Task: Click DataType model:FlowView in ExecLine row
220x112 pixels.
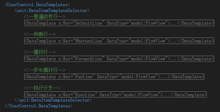Action: [x=130, y=95]
